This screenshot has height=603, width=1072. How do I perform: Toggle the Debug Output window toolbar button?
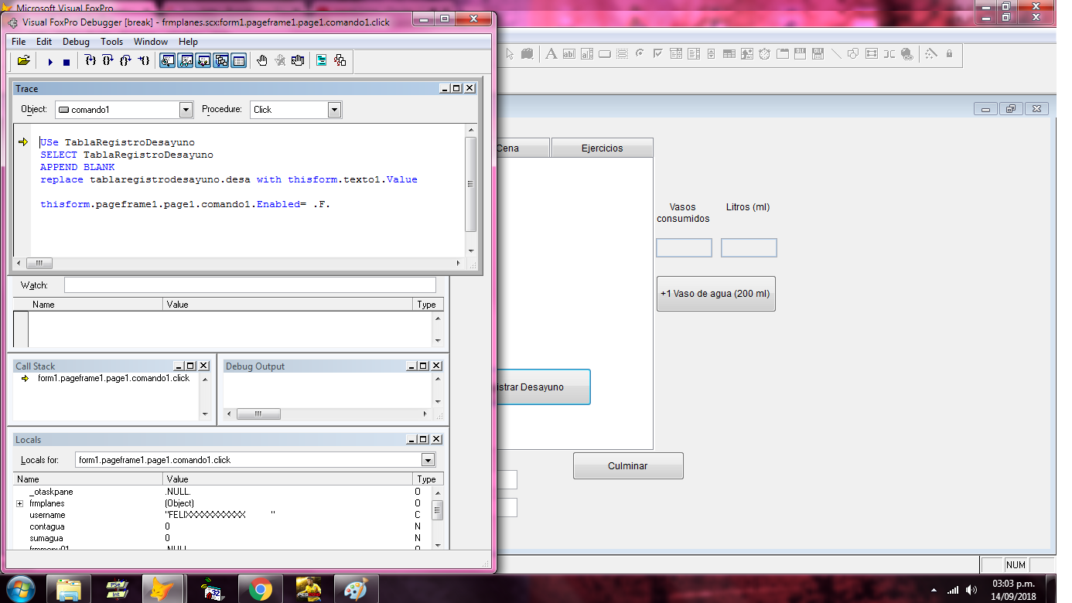tap(239, 60)
